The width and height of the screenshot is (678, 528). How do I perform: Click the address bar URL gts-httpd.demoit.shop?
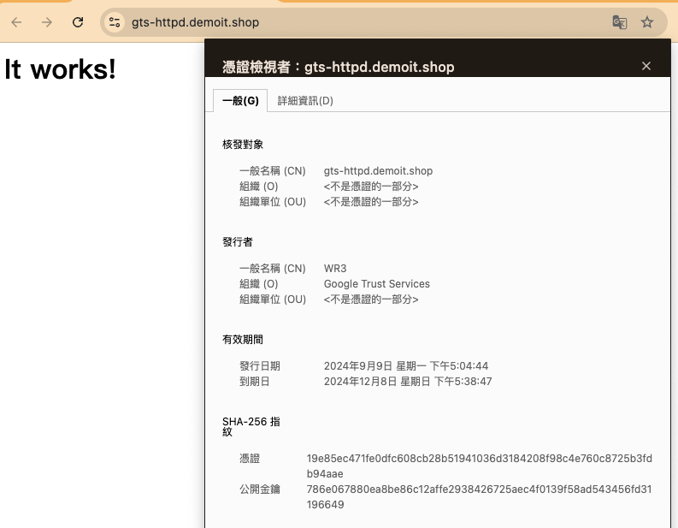tap(195, 22)
